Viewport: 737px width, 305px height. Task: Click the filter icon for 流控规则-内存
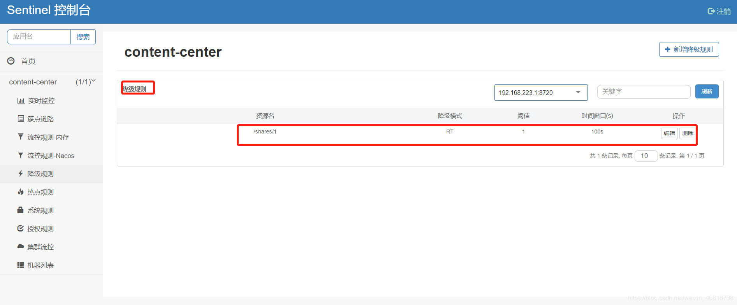21,137
